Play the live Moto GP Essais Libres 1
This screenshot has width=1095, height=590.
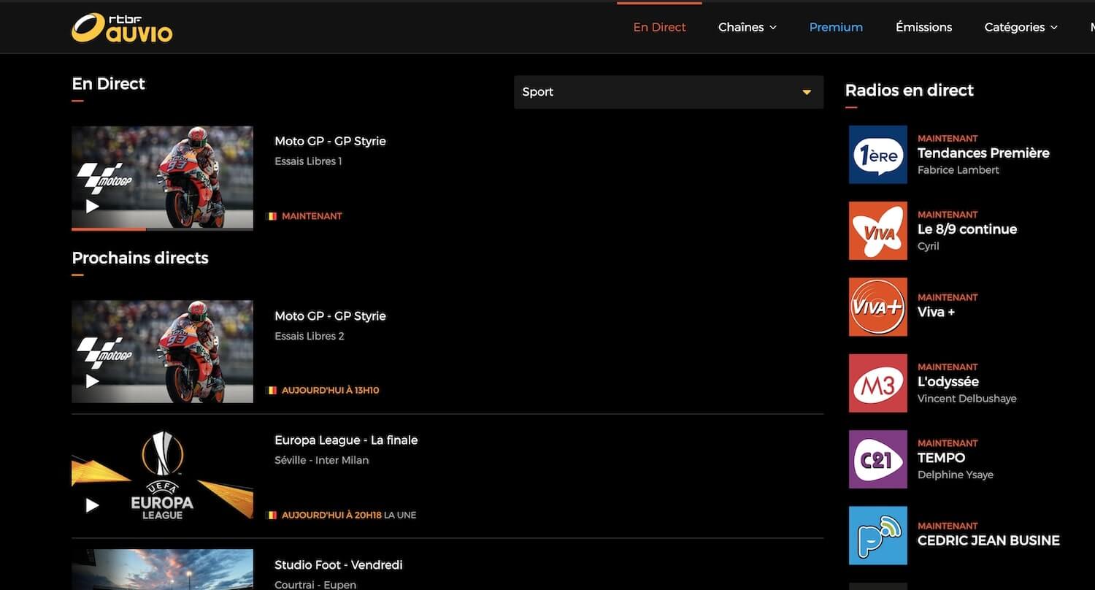(93, 207)
